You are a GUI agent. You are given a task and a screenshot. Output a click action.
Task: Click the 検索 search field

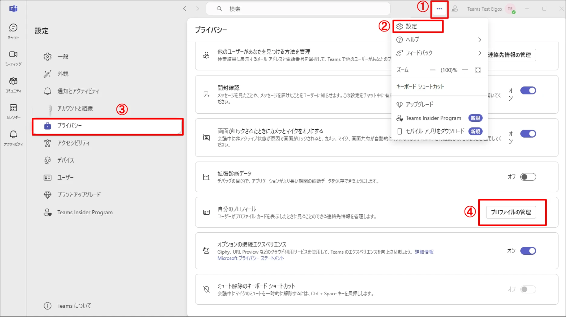coord(298,9)
